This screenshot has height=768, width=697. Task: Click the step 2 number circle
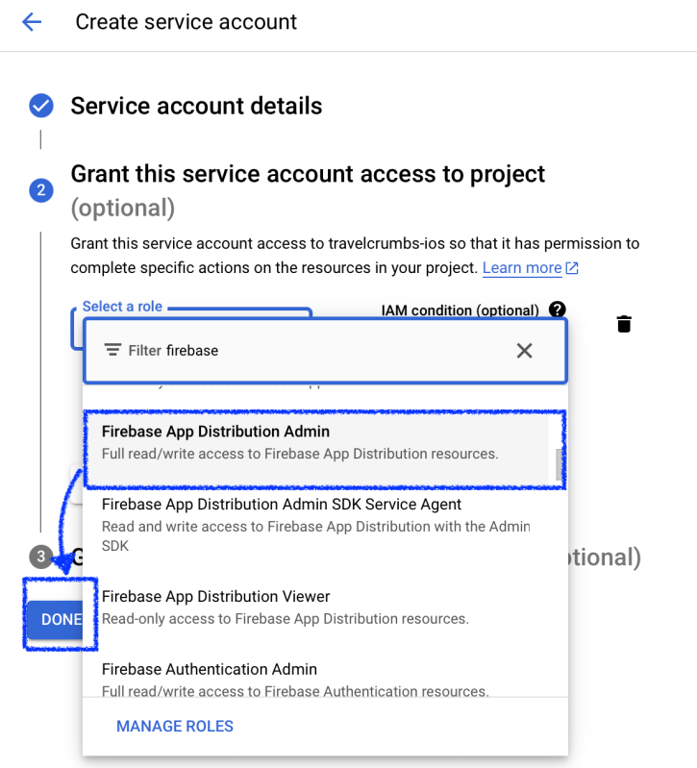pyautogui.click(x=40, y=190)
